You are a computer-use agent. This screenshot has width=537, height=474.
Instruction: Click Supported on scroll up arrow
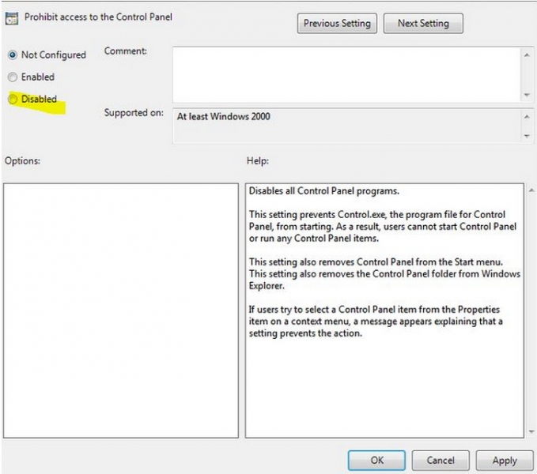(x=528, y=115)
